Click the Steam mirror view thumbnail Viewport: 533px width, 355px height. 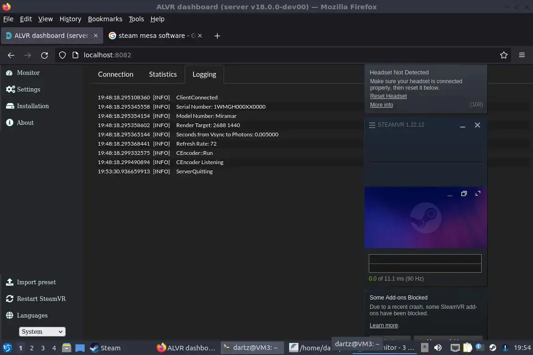tap(426, 218)
